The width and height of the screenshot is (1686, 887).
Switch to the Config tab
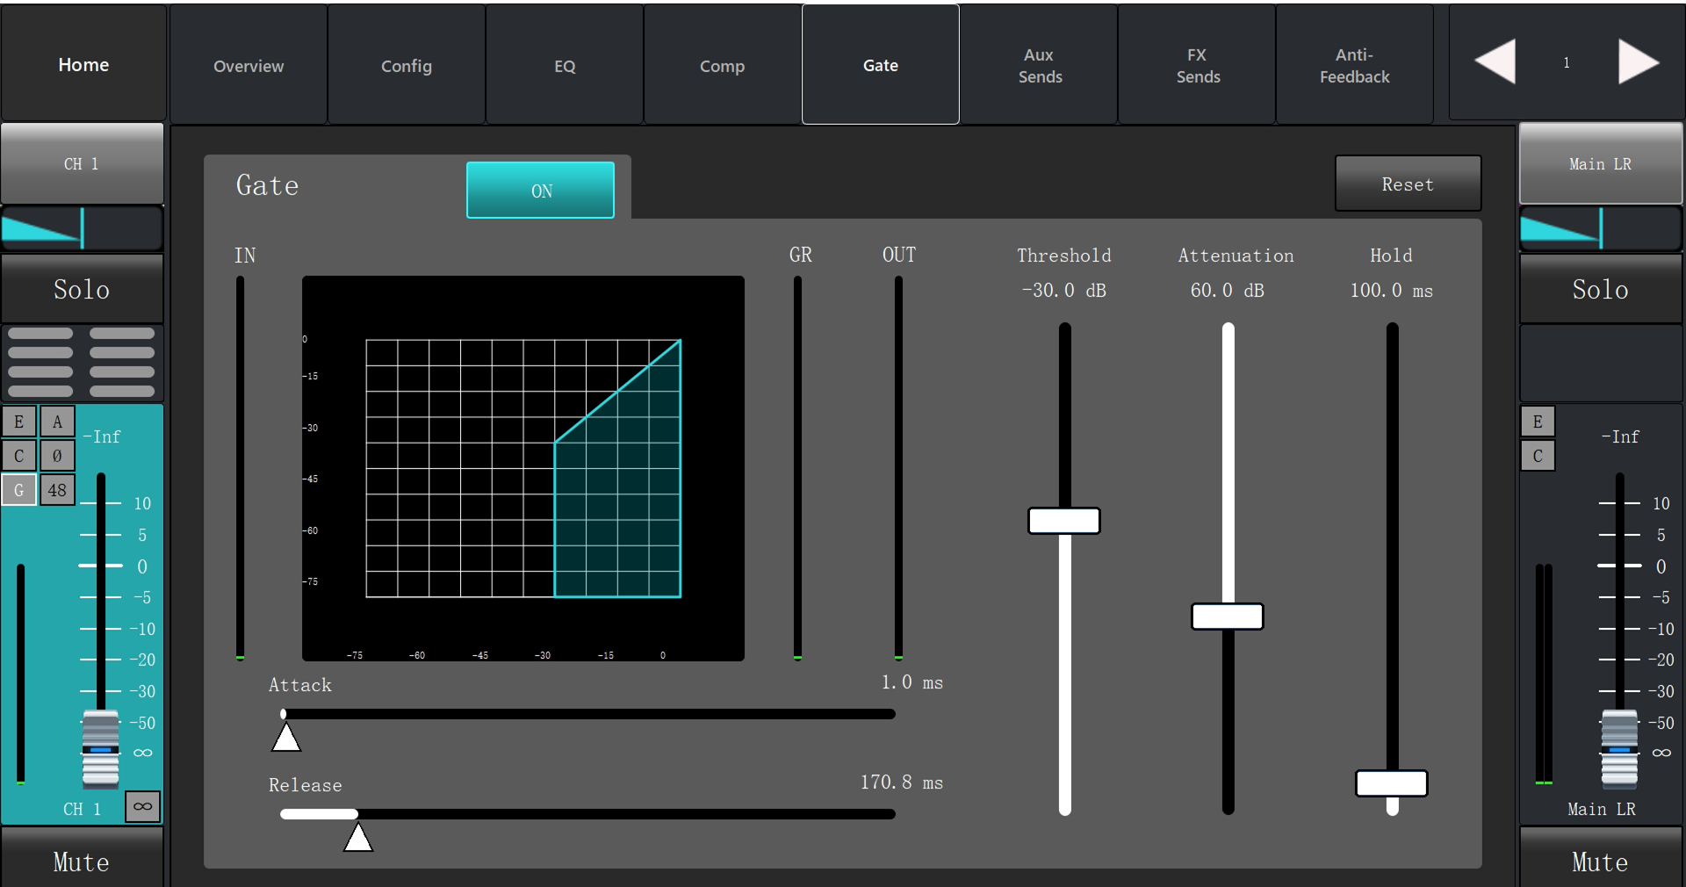tap(407, 65)
